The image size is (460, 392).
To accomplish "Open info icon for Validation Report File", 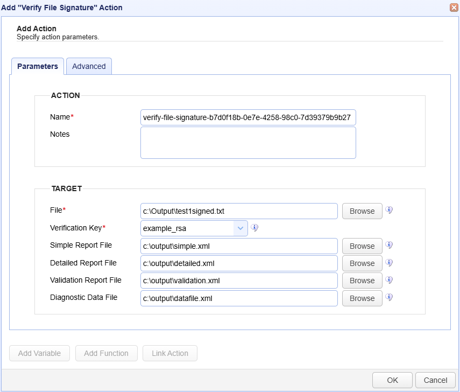I will [x=389, y=280].
